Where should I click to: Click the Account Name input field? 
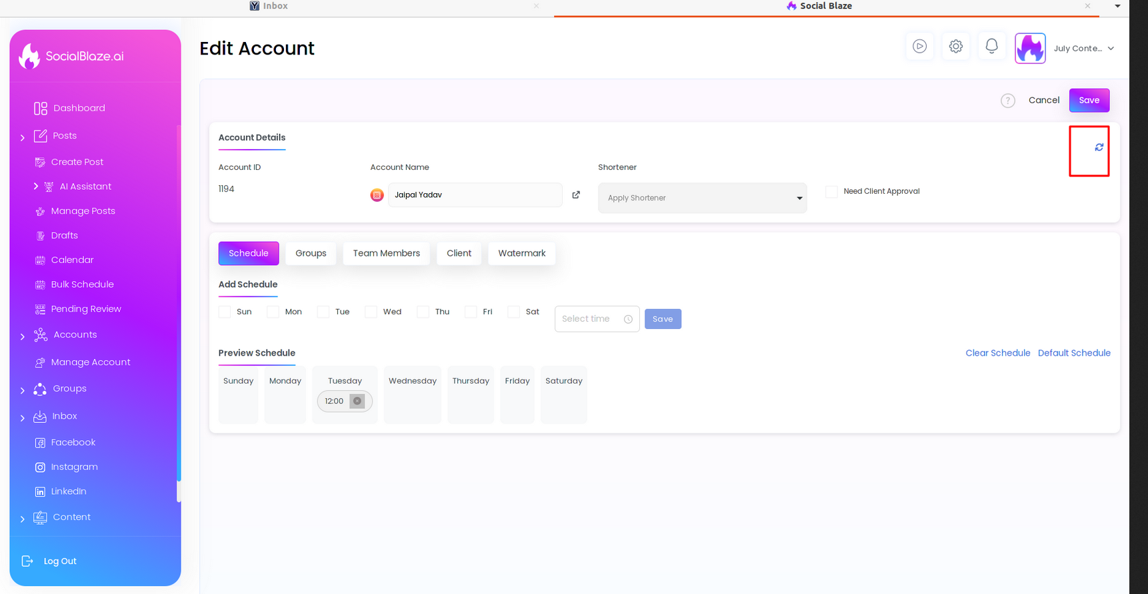coord(475,195)
